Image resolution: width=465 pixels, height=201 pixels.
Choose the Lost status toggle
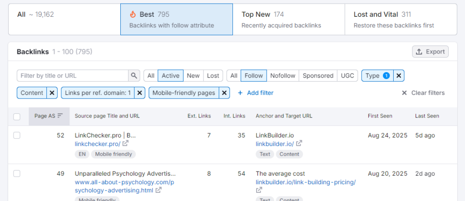point(213,76)
